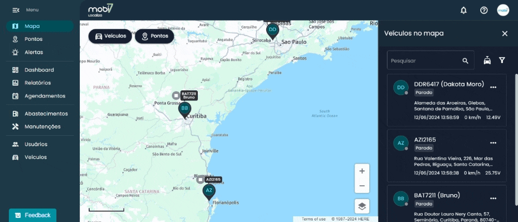This screenshot has height=222, width=518.
Task: Select the DD vehicle marker on map
Action: coord(272,31)
